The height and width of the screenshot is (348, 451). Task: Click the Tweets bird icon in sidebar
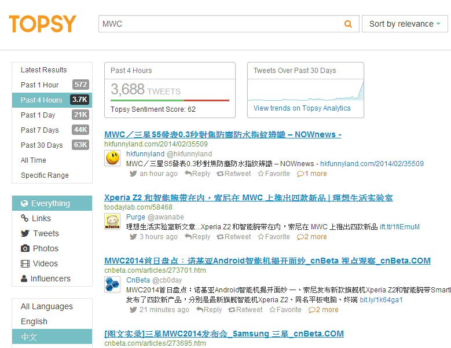coord(25,233)
